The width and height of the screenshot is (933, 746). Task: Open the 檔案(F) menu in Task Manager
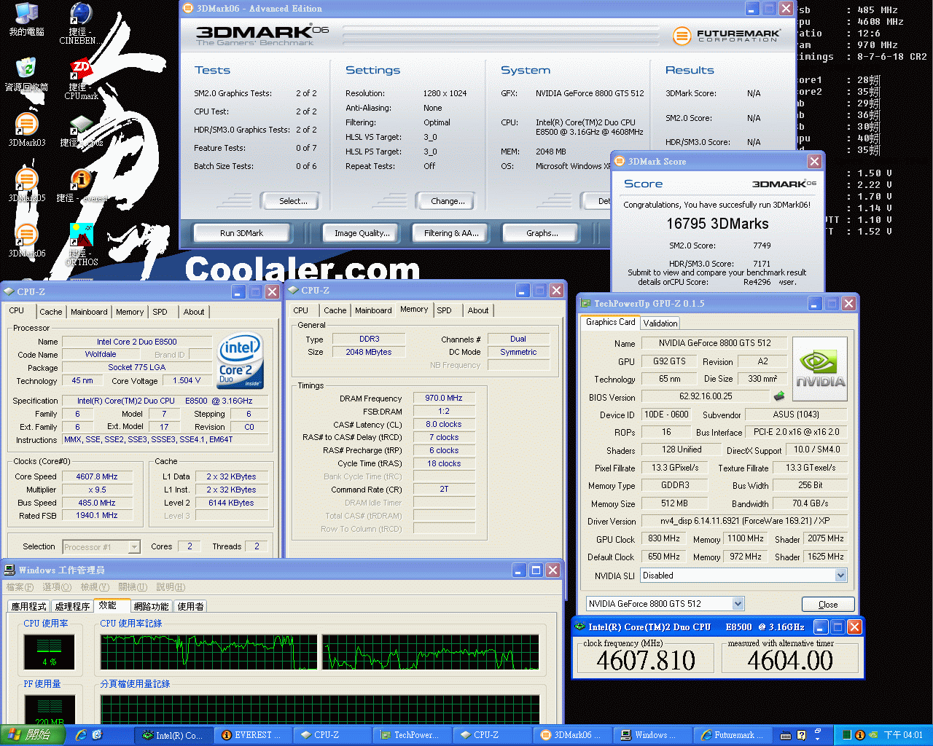point(20,587)
